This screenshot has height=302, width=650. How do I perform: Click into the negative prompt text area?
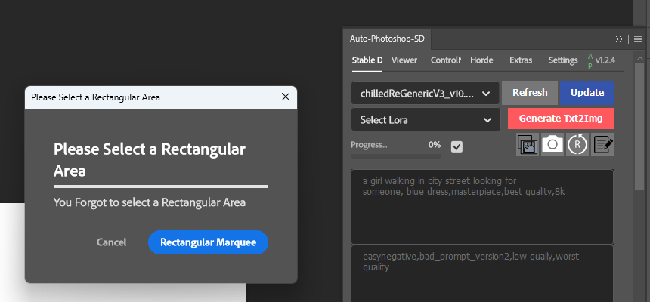482,274
